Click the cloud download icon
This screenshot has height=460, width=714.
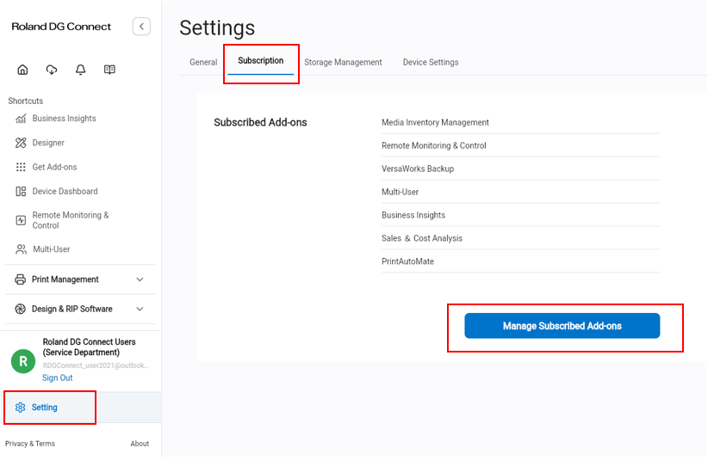[x=52, y=70]
